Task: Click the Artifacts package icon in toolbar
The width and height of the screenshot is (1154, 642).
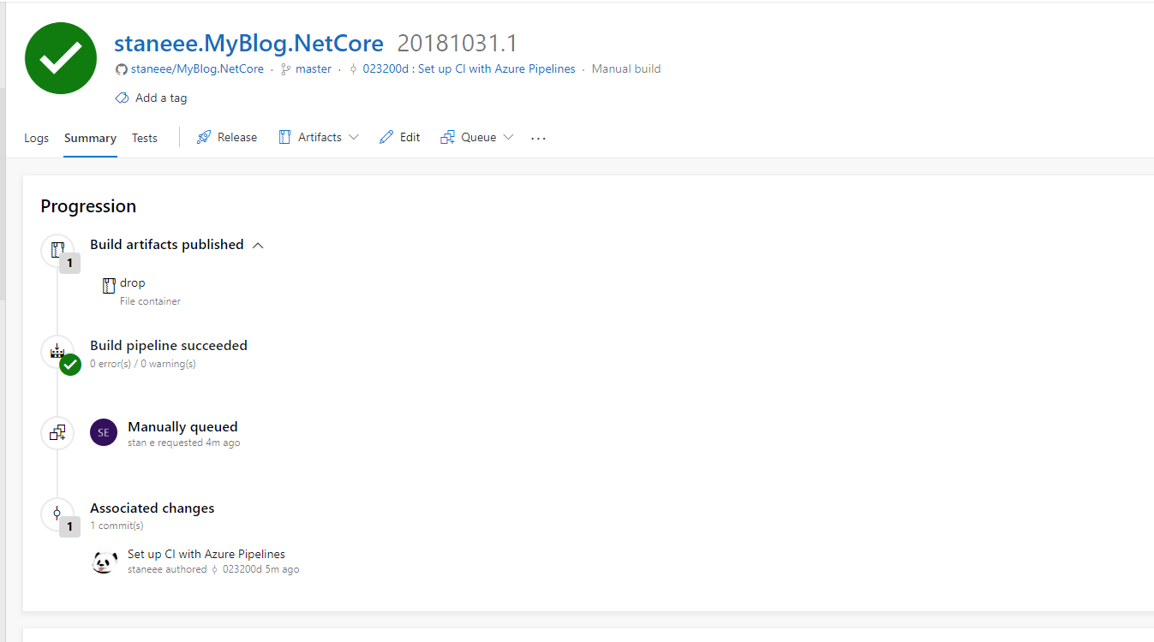Action: coord(284,138)
